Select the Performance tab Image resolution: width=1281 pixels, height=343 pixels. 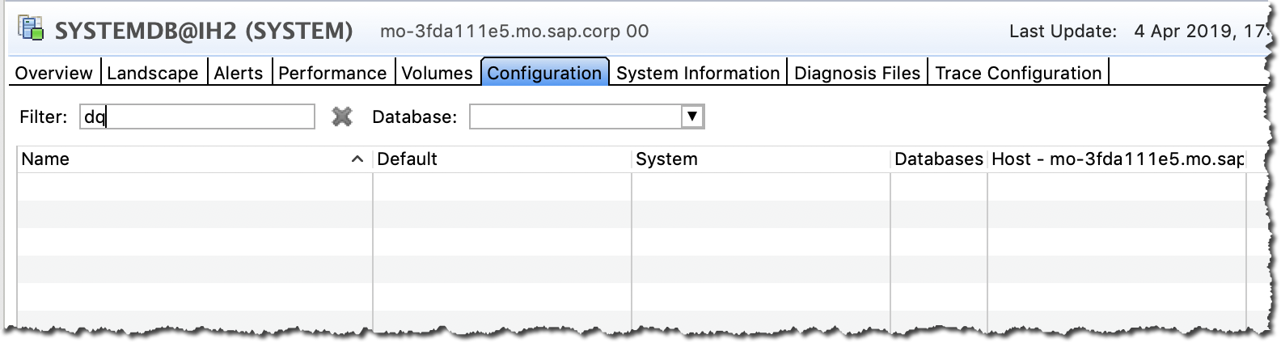(332, 73)
